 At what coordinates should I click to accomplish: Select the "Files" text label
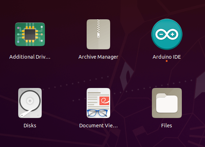(x=166, y=126)
